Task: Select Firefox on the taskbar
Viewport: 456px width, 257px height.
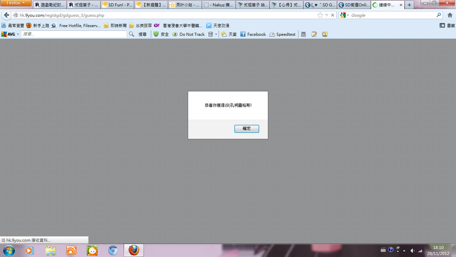Action: [134, 250]
